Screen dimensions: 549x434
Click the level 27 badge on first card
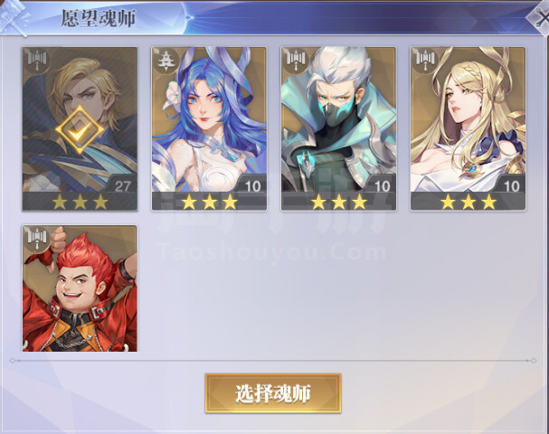122,185
